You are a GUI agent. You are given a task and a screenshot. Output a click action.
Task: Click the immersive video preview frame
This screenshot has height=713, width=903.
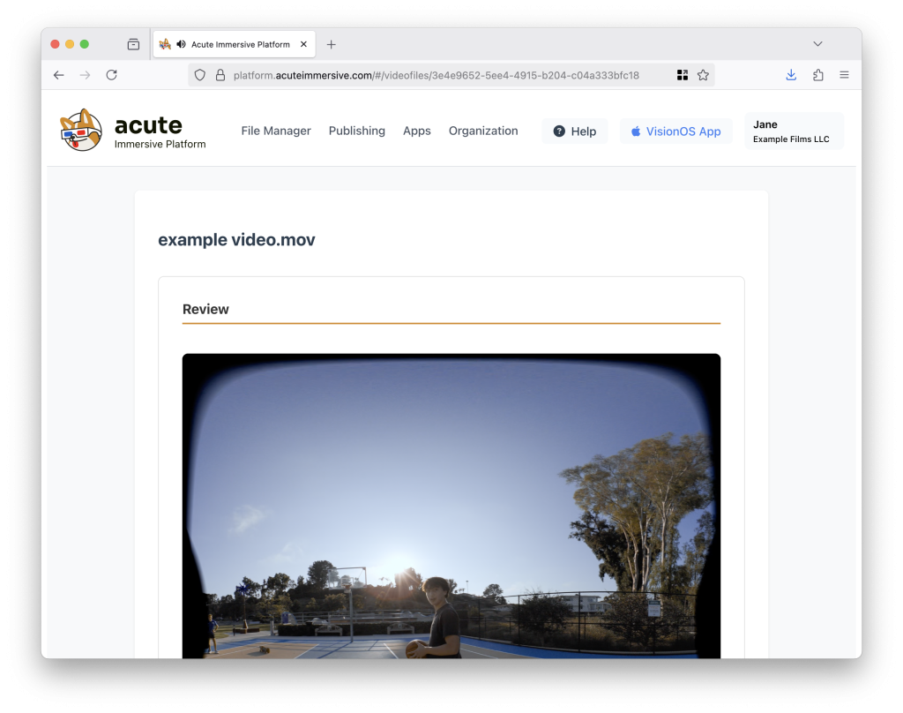coord(451,506)
